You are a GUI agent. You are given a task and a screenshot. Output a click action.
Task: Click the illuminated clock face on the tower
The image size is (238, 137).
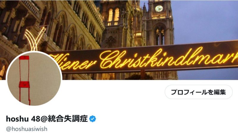tap(159, 9)
